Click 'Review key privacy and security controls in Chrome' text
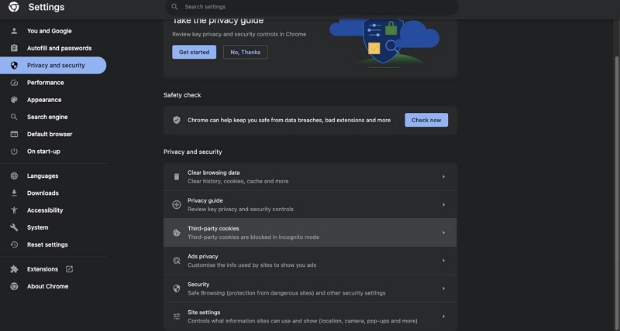This screenshot has width=620, height=331. pos(239,34)
